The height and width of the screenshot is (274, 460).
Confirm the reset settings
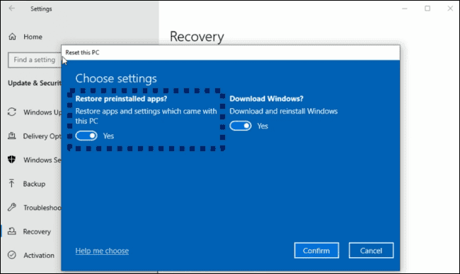(x=316, y=251)
